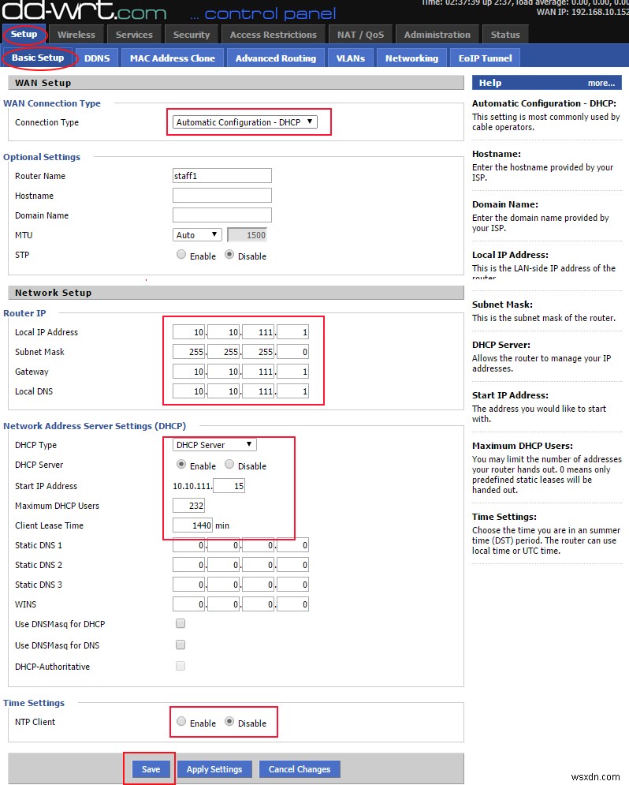
Task: Open the DDNS sub-tab
Action: (97, 58)
